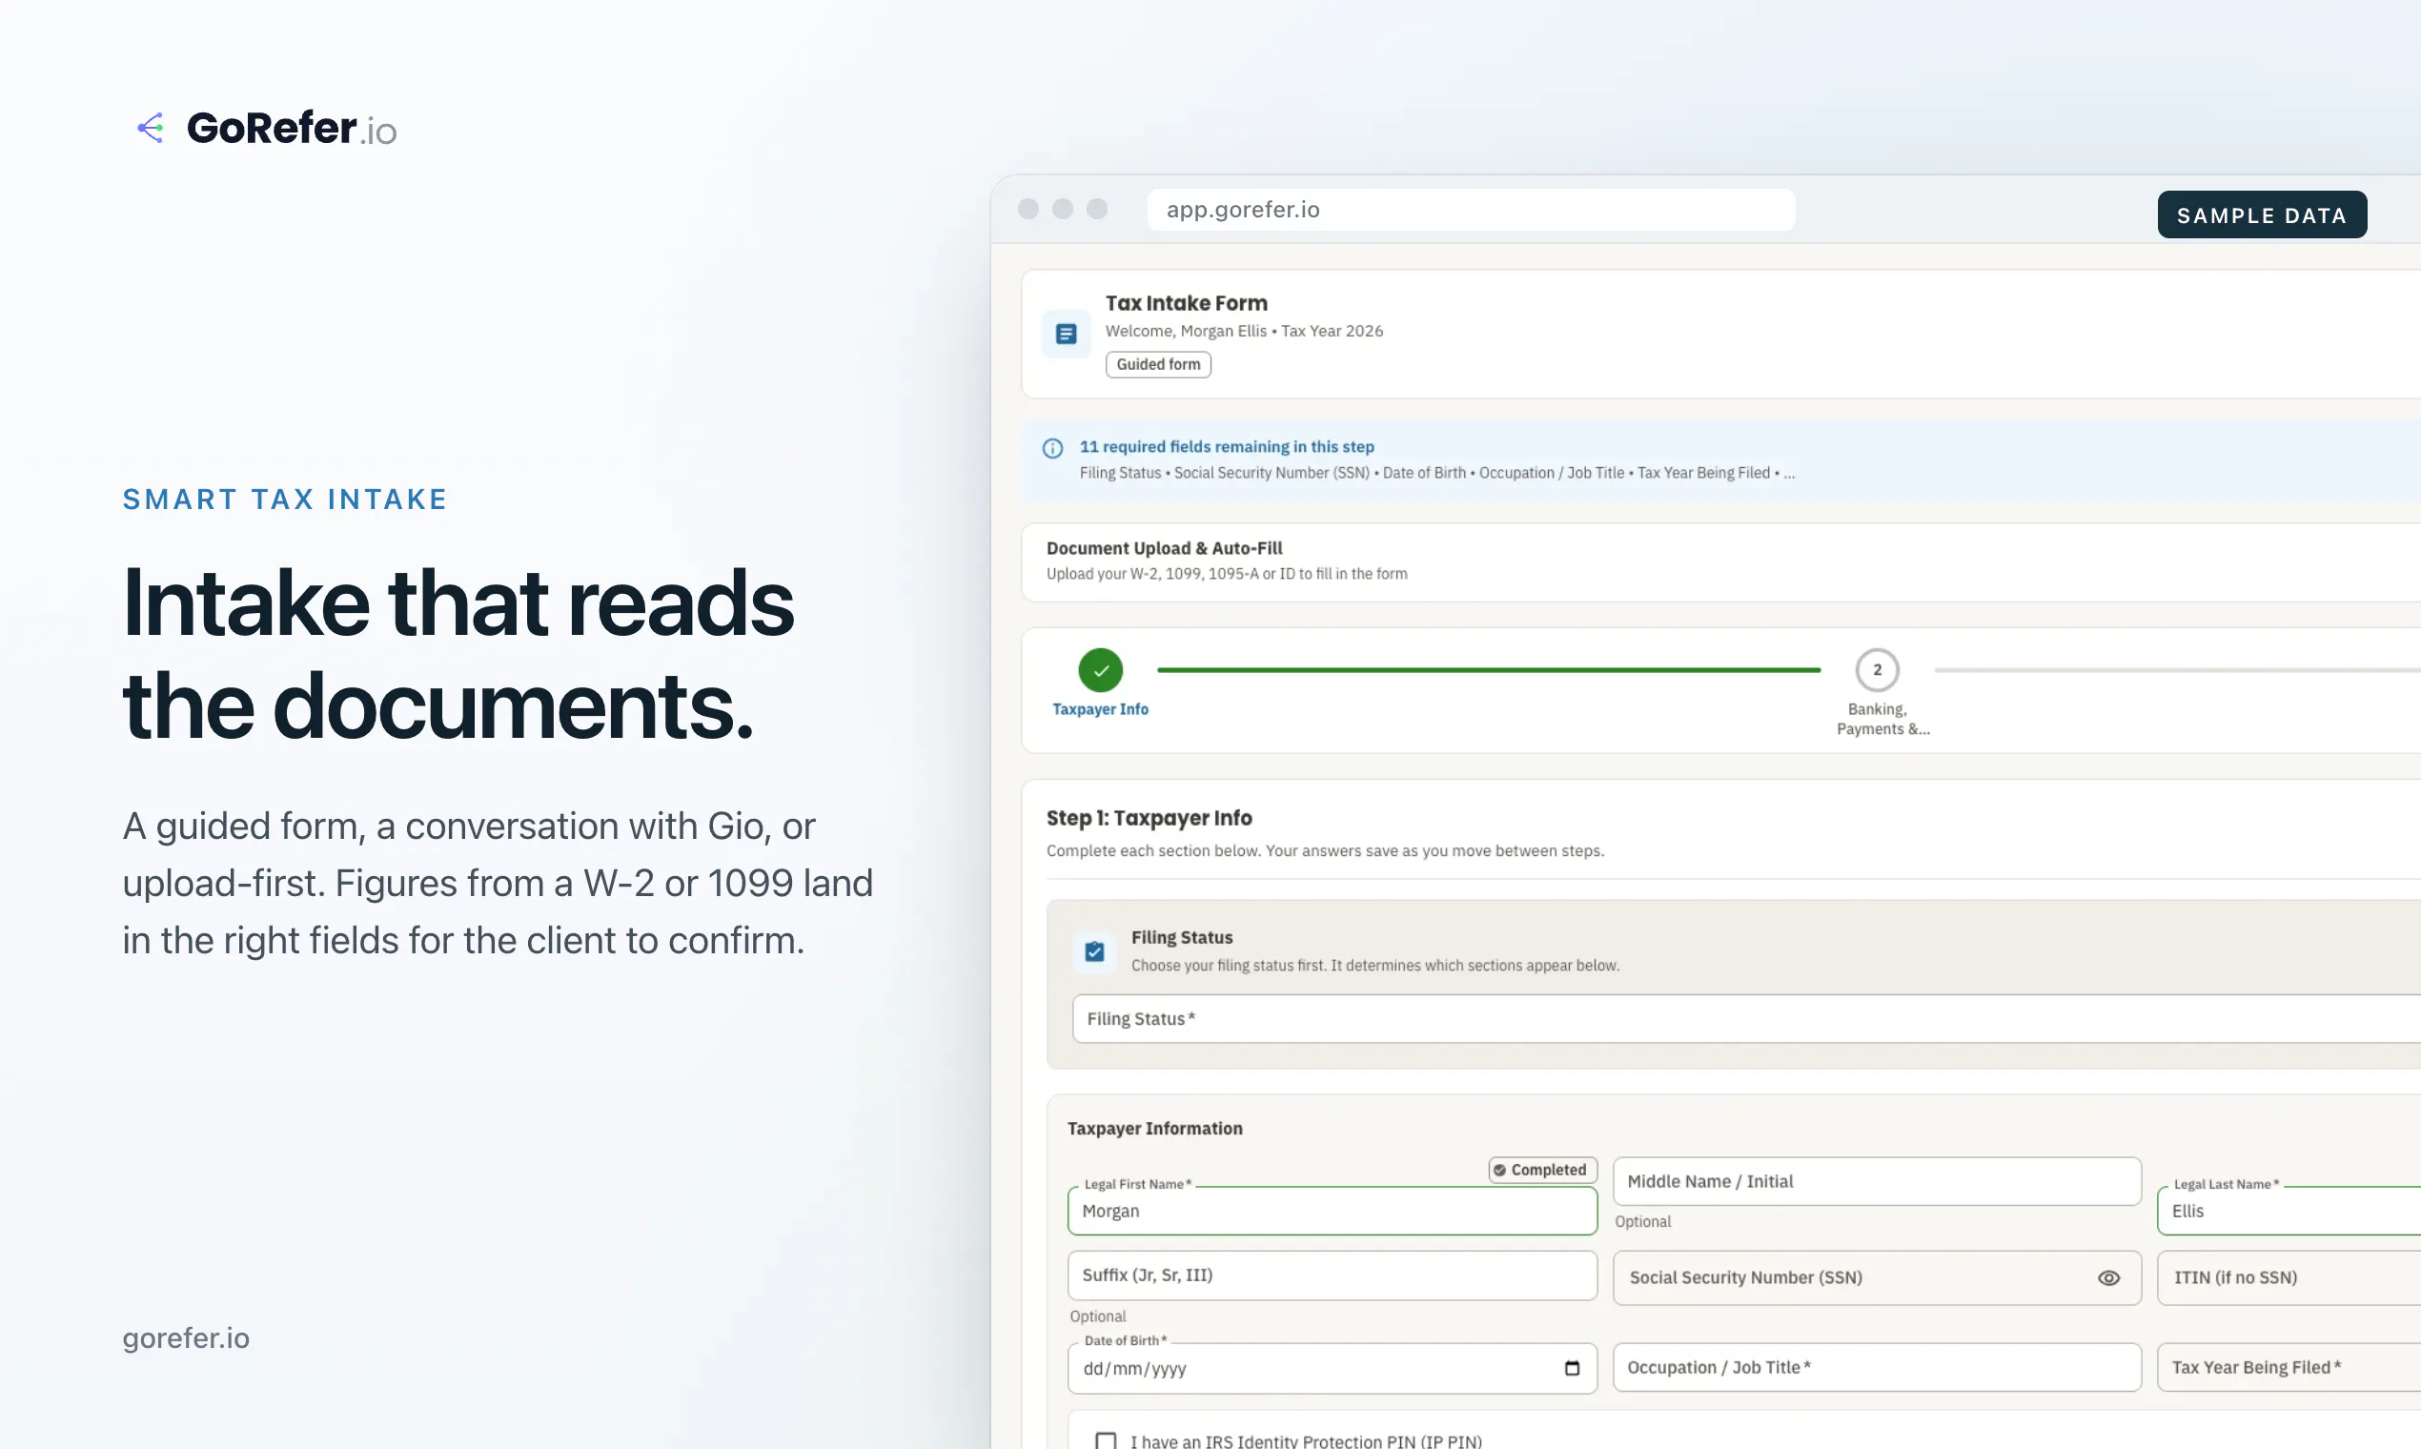
Task: Click the Welcome, Morgan Ellis subtitle
Action: tap(1244, 331)
